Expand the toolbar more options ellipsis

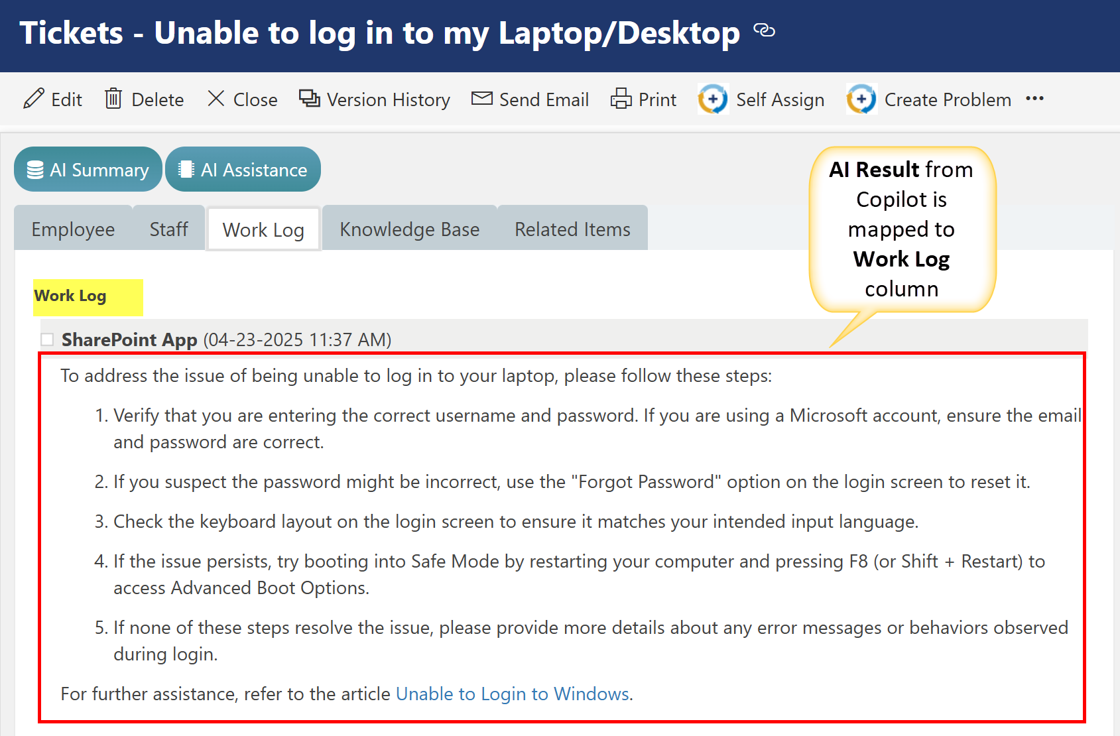[x=1034, y=99]
